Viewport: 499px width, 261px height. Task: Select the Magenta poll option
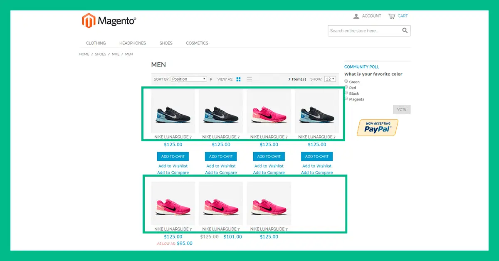click(346, 99)
